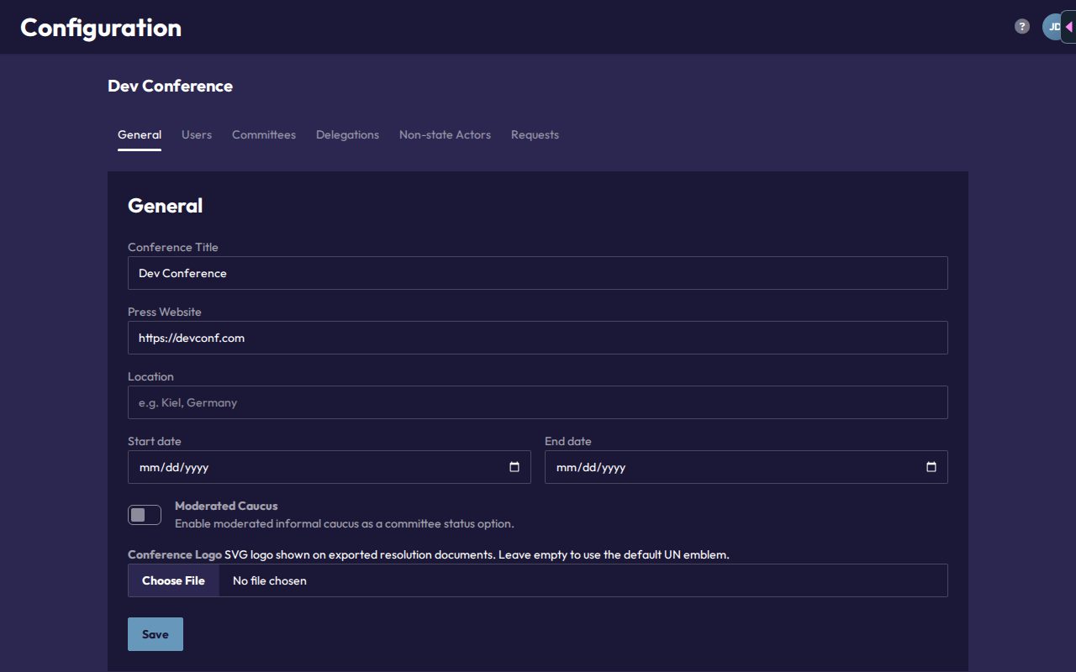Focus the Conference Title input field

coord(538,273)
